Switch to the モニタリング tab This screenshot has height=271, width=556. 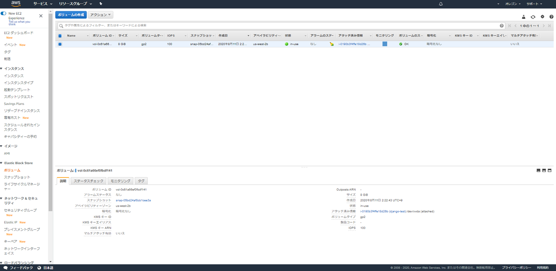pos(120,181)
